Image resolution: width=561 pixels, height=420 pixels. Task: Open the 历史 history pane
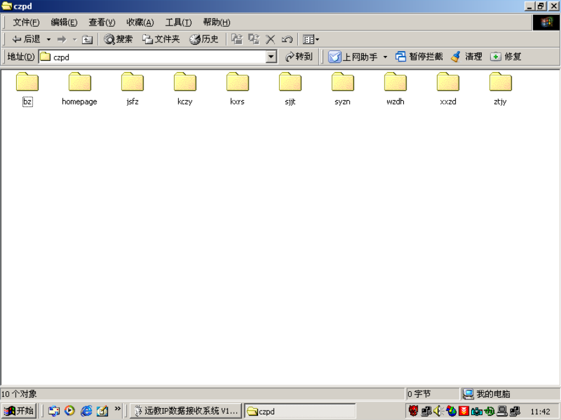[x=204, y=39]
